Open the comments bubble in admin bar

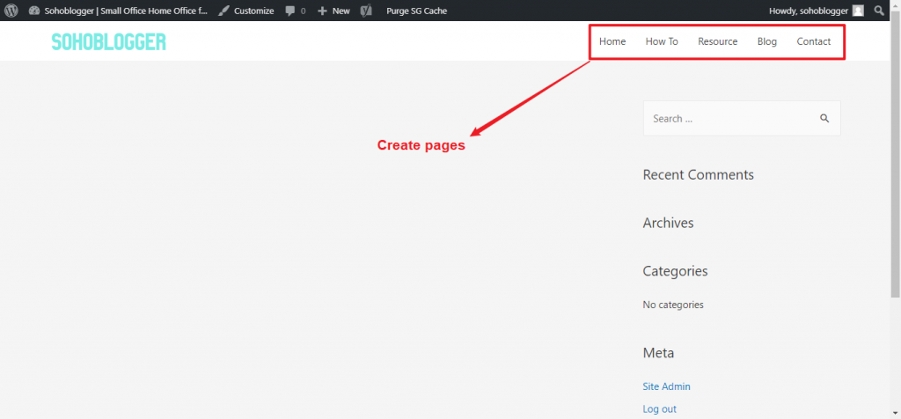point(296,11)
